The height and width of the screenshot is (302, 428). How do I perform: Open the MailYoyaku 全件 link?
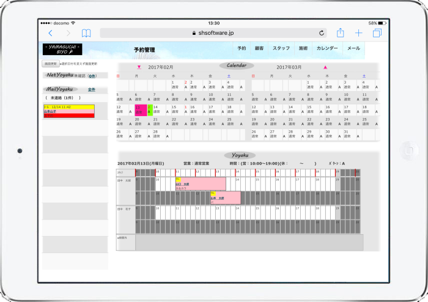tap(92, 89)
